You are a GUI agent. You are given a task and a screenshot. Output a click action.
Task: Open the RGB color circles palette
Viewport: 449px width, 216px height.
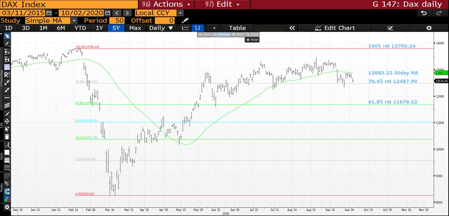[x=7, y=199]
